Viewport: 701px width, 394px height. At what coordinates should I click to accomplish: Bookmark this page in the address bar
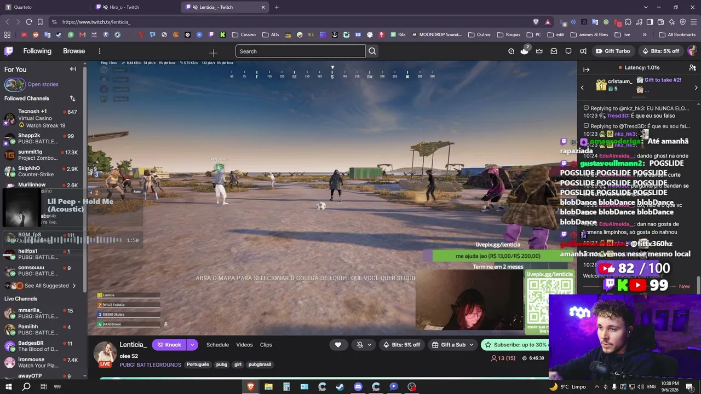click(40, 22)
